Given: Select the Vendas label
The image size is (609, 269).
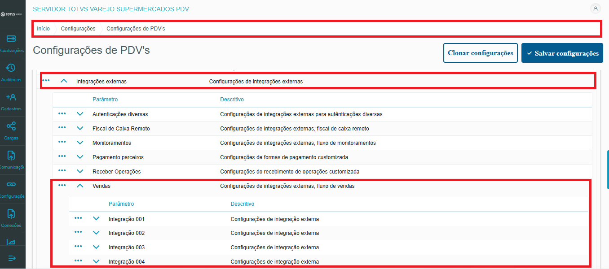Looking at the screenshot, I should [x=101, y=186].
